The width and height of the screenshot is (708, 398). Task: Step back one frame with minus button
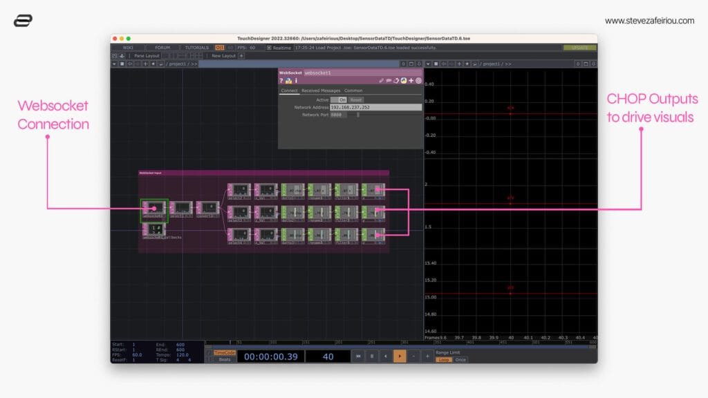413,357
